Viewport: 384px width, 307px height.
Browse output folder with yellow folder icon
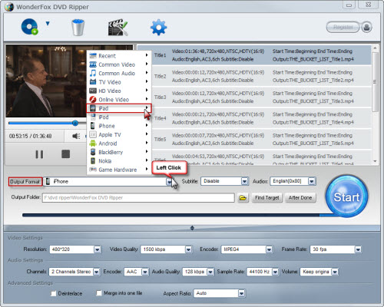point(243,198)
